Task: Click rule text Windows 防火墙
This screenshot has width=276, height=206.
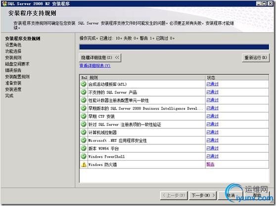Action: [x=102, y=165]
